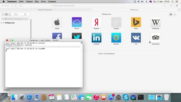Open the Wikipedia favorite tile
The image size is (181, 102).
[x=156, y=22]
